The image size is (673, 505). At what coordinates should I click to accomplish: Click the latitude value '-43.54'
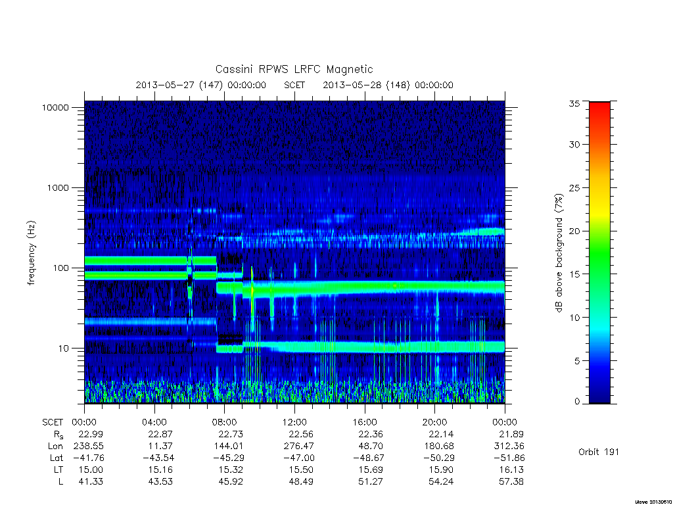click(x=158, y=458)
